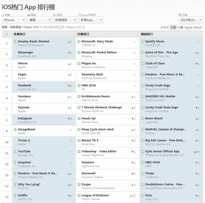The image size is (205, 203).
Task: Click in-app purchase icon beside HBO NOW
Action: coord(143,162)
